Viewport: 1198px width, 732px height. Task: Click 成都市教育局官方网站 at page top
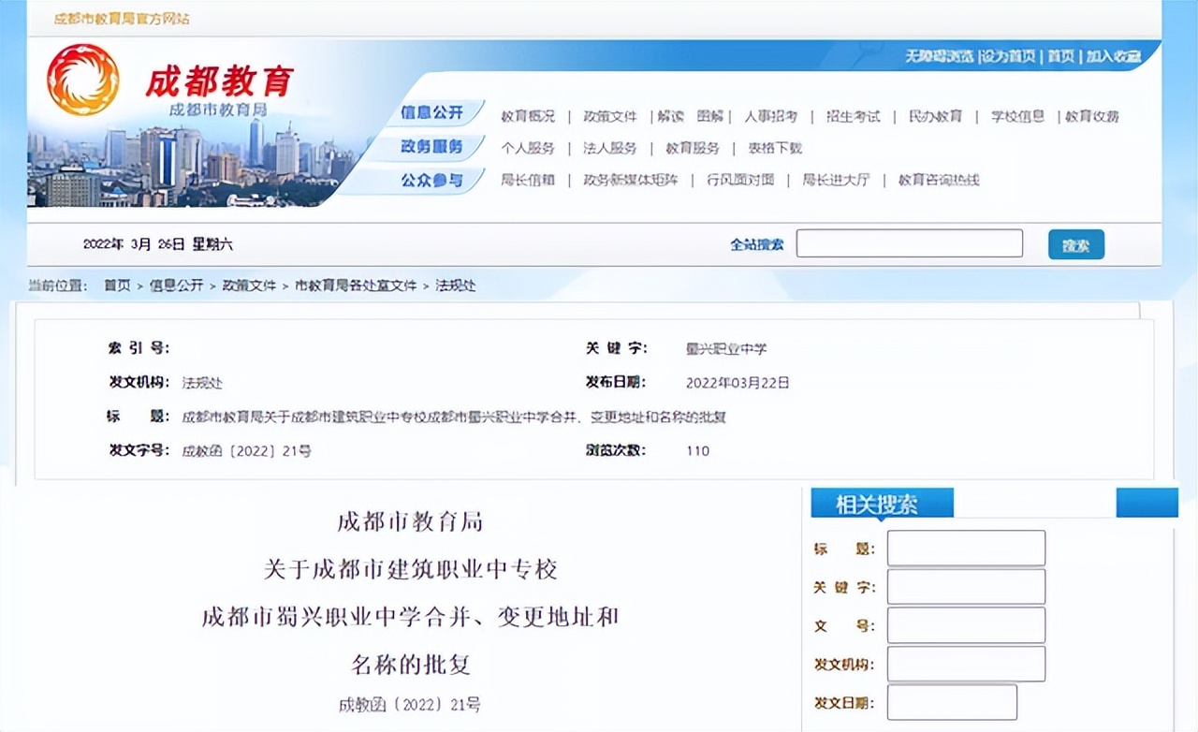(x=122, y=19)
